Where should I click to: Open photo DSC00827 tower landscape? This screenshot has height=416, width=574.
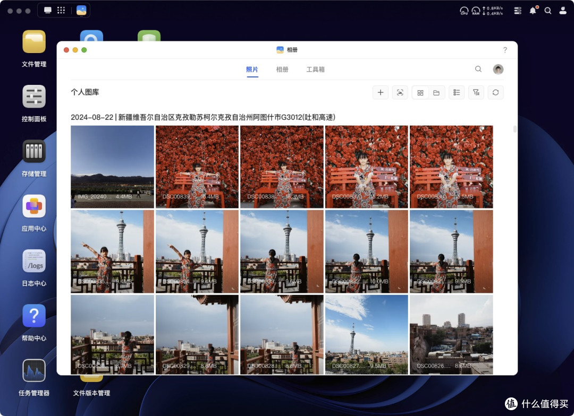366,334
